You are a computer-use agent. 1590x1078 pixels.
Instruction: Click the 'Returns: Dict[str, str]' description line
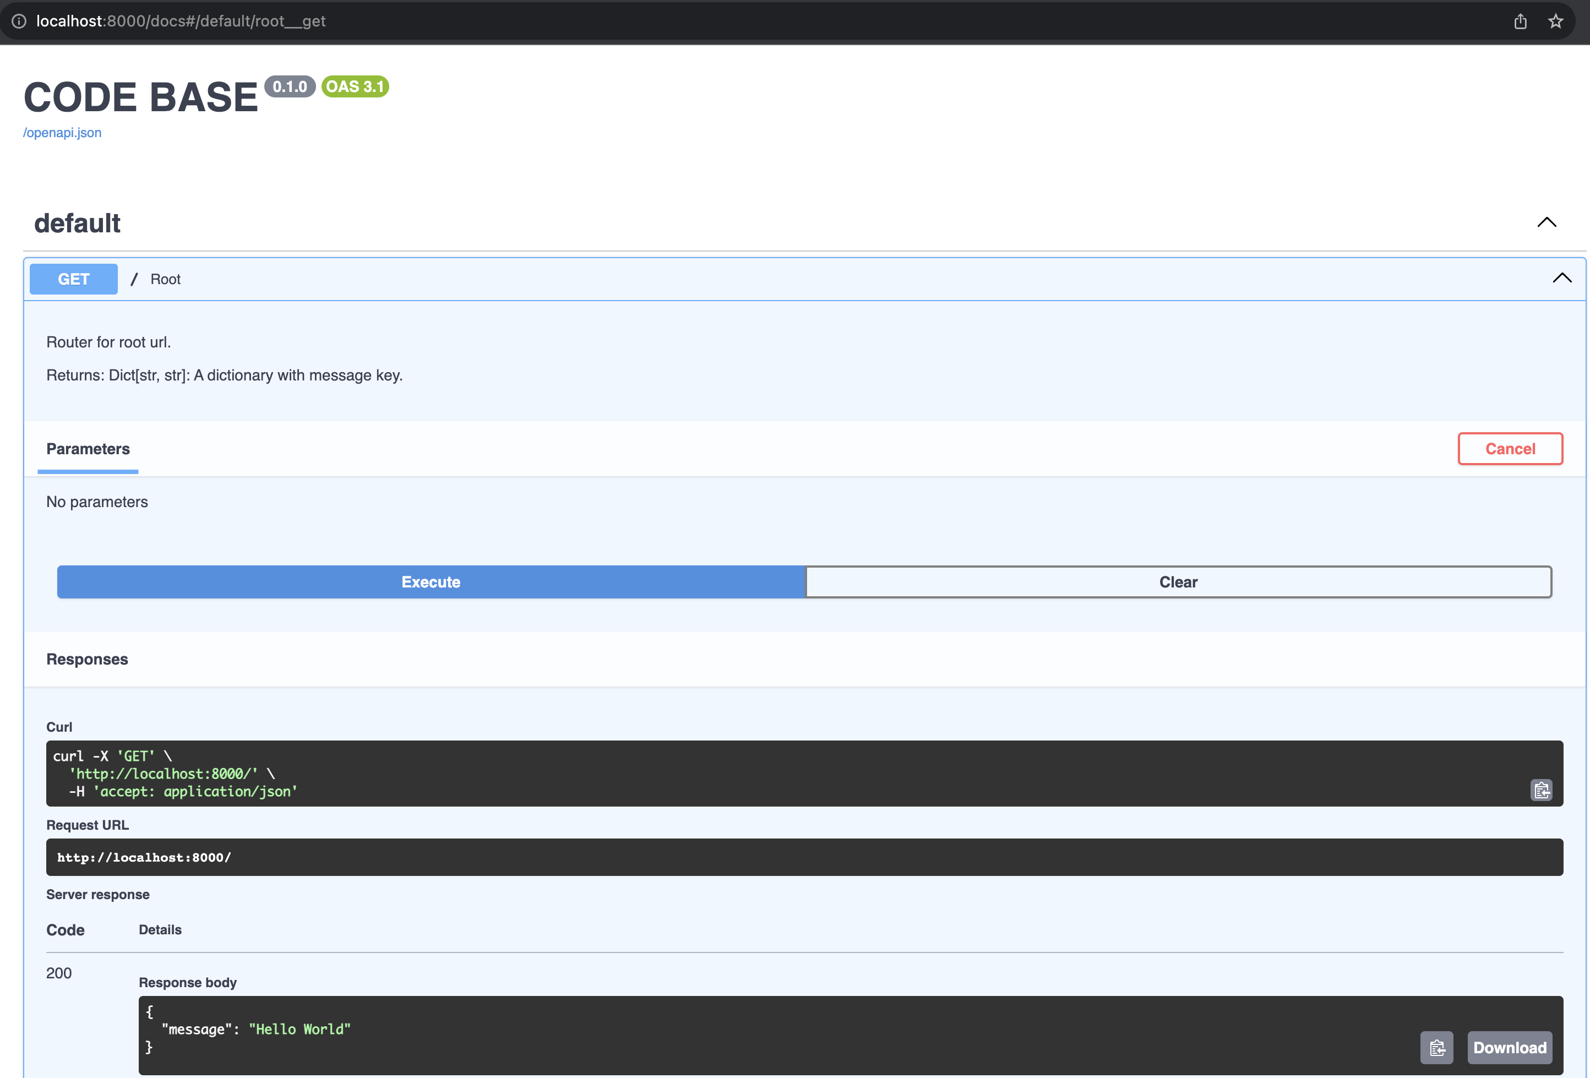coord(225,375)
